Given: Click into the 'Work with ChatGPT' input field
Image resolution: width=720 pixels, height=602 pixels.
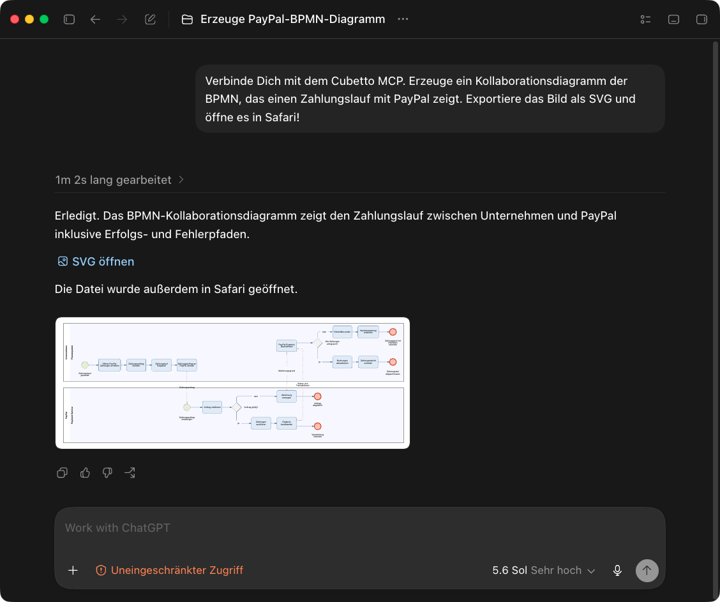Looking at the screenshot, I should pyautogui.click(x=360, y=528).
